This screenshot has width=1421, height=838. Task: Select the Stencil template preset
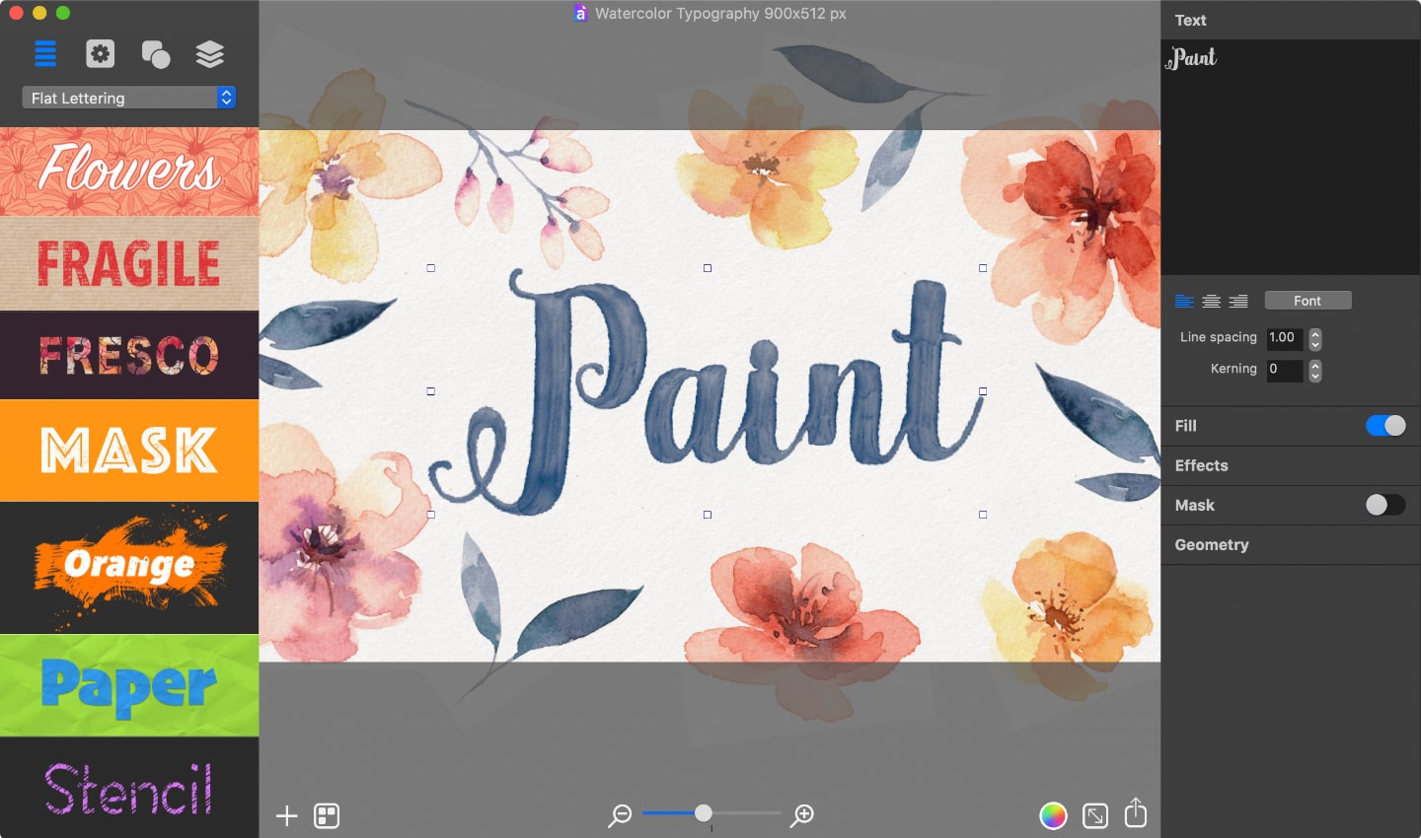pyautogui.click(x=129, y=789)
